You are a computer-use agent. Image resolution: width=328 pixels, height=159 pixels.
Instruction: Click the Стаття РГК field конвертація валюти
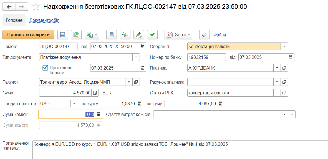pos(231,93)
